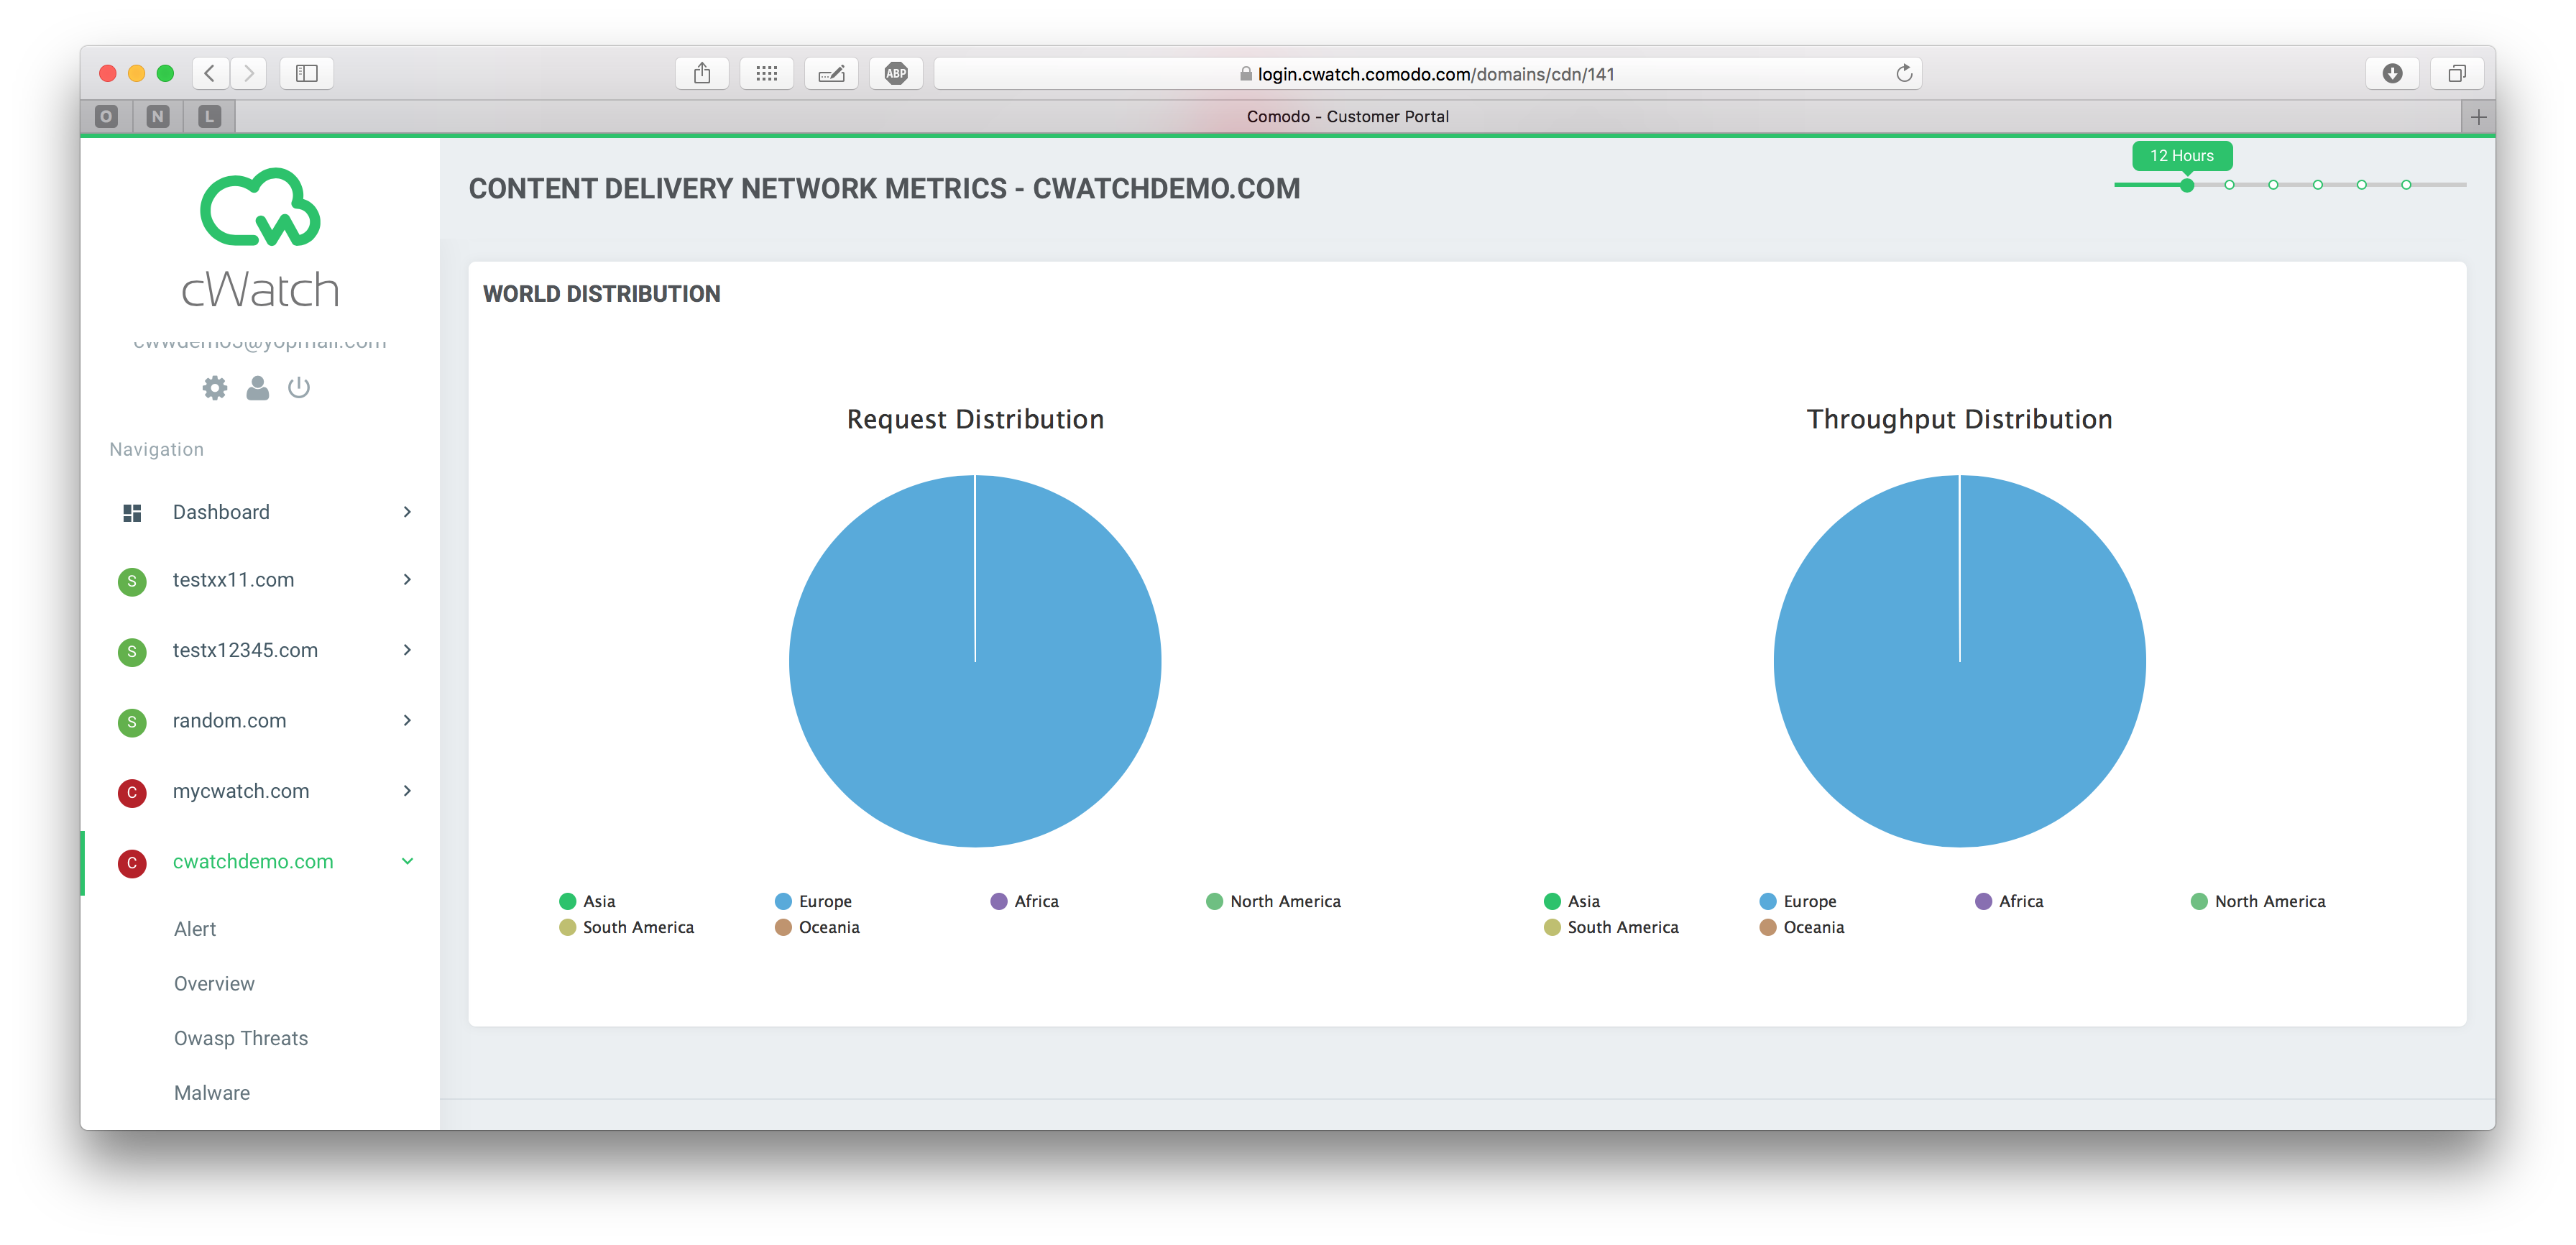
Task: Click the Dashboard grid icon
Action: tap(132, 512)
